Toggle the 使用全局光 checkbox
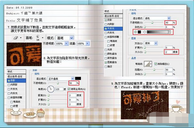Image resolution: width=194 pixels, height=128 pixels. (x=69, y=89)
